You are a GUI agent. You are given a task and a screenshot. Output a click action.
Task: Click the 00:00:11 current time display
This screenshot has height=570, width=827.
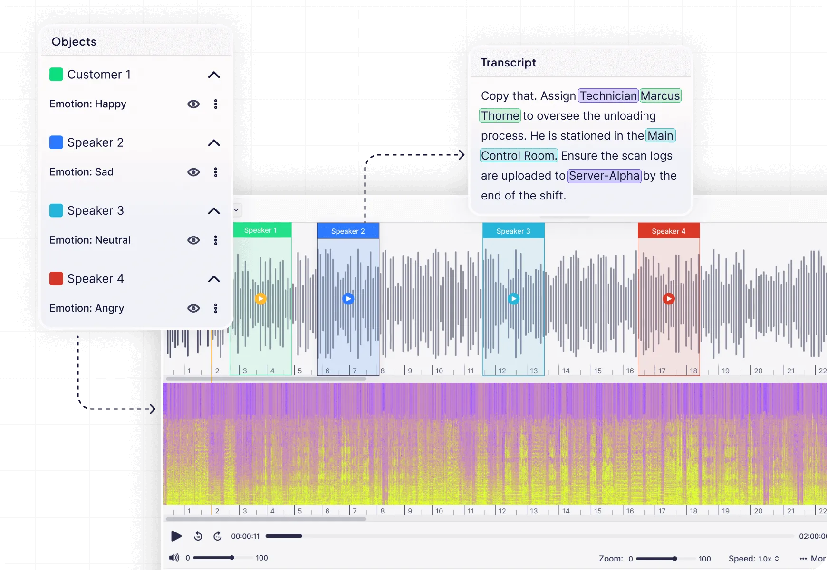(246, 536)
